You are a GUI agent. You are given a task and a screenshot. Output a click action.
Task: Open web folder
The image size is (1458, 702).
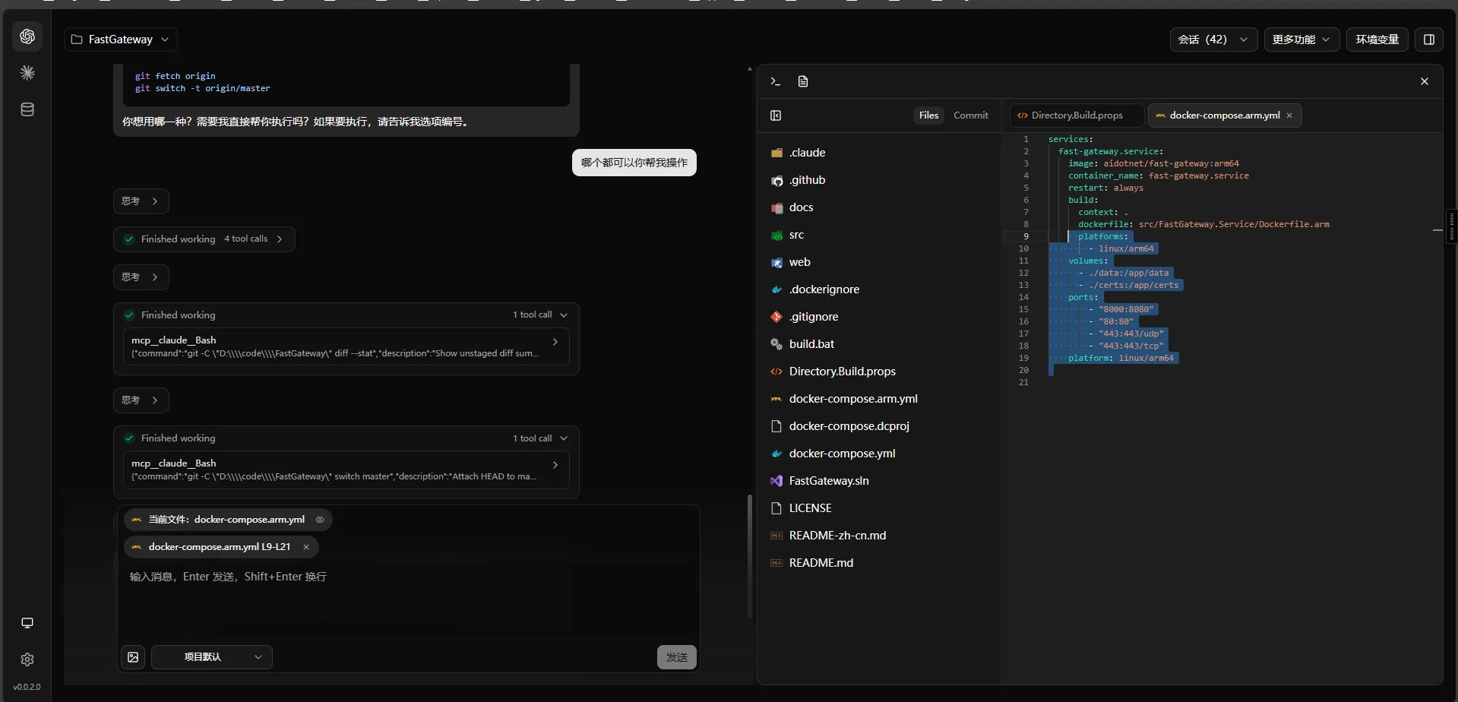click(x=878, y=262)
